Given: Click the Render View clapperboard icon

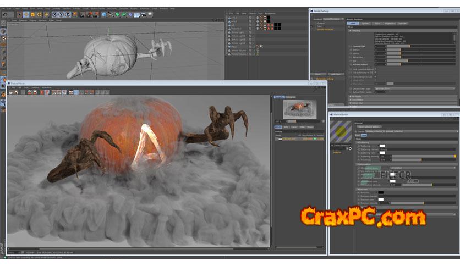Looking at the screenshot, I should click(x=83, y=14).
